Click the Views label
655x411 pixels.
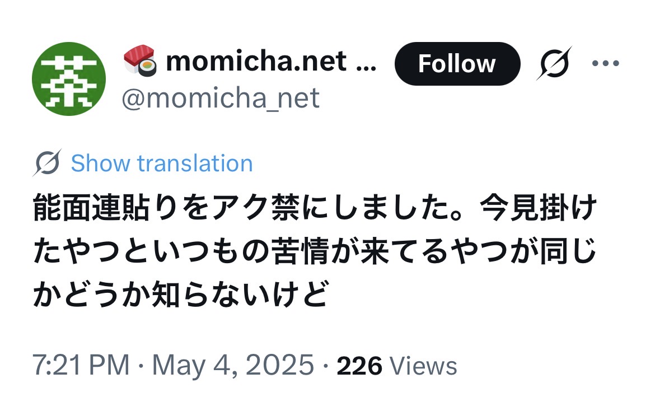click(x=423, y=366)
